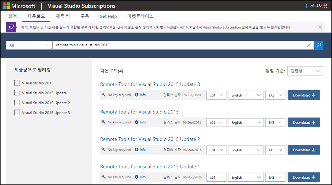
Task: Open English dropdown for Update 1
Action: tap(246, 177)
